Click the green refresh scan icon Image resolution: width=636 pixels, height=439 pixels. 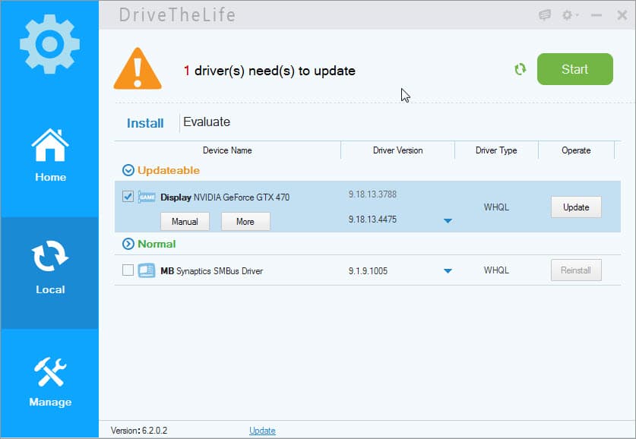pyautogui.click(x=520, y=69)
